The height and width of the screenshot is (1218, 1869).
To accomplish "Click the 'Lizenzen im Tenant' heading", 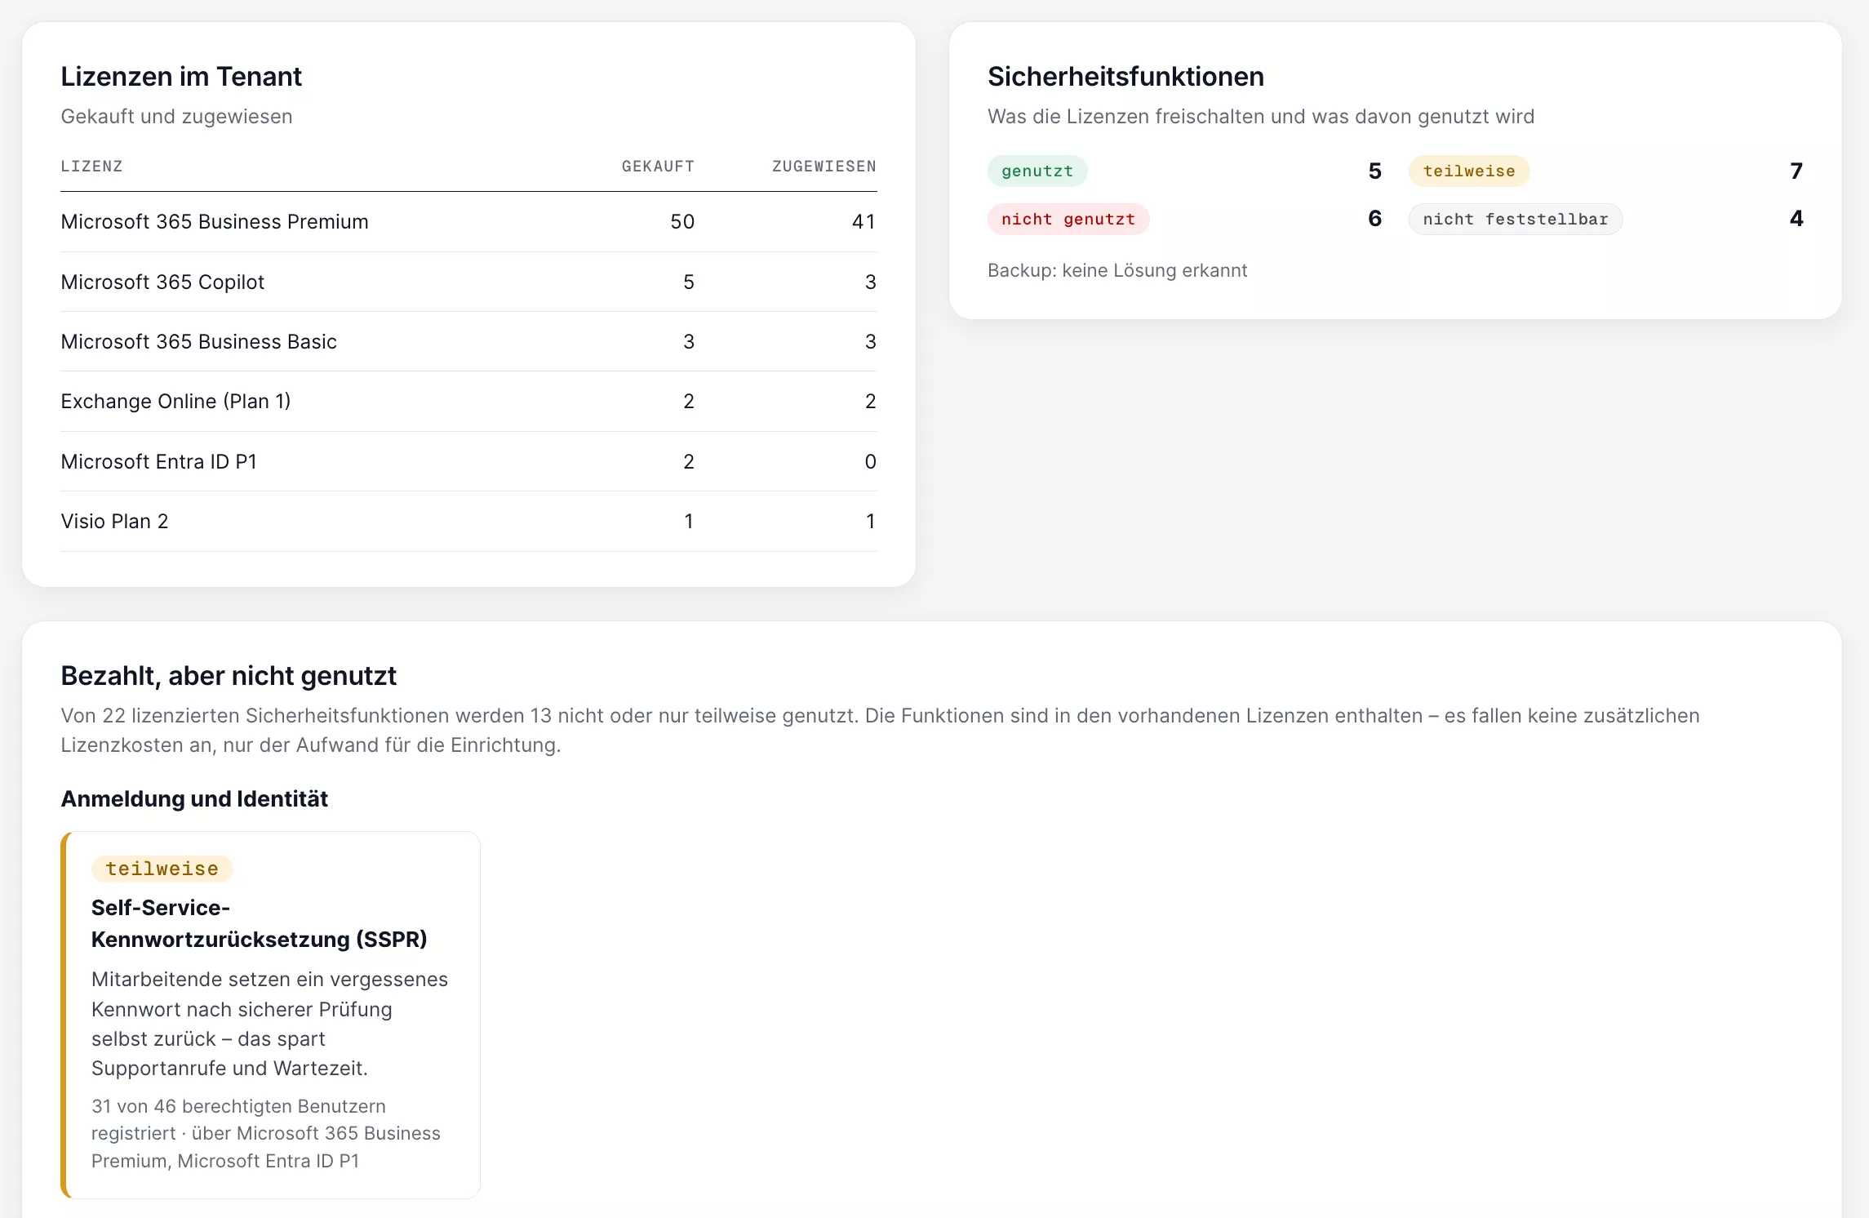I will coord(181,77).
